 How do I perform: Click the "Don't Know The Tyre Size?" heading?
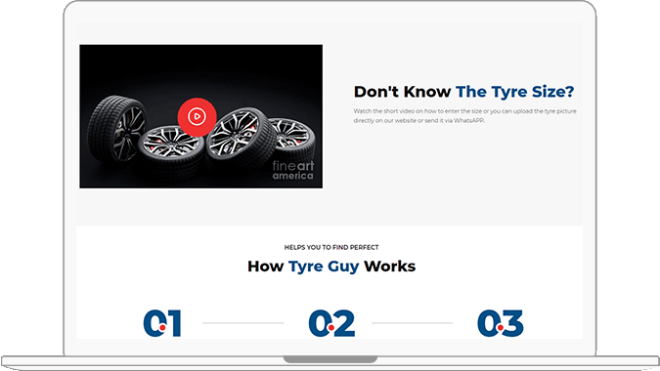click(463, 92)
